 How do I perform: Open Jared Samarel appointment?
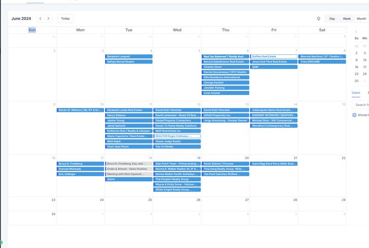coord(129,126)
